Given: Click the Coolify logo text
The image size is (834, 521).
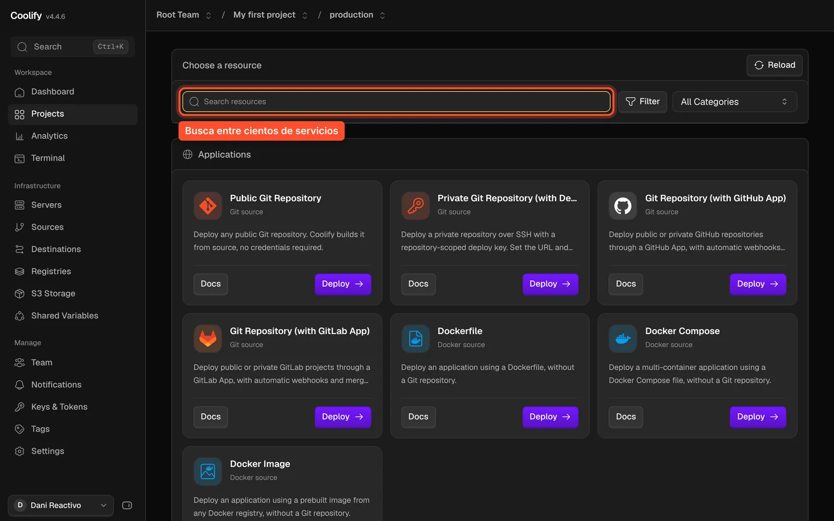Looking at the screenshot, I should (26, 16).
